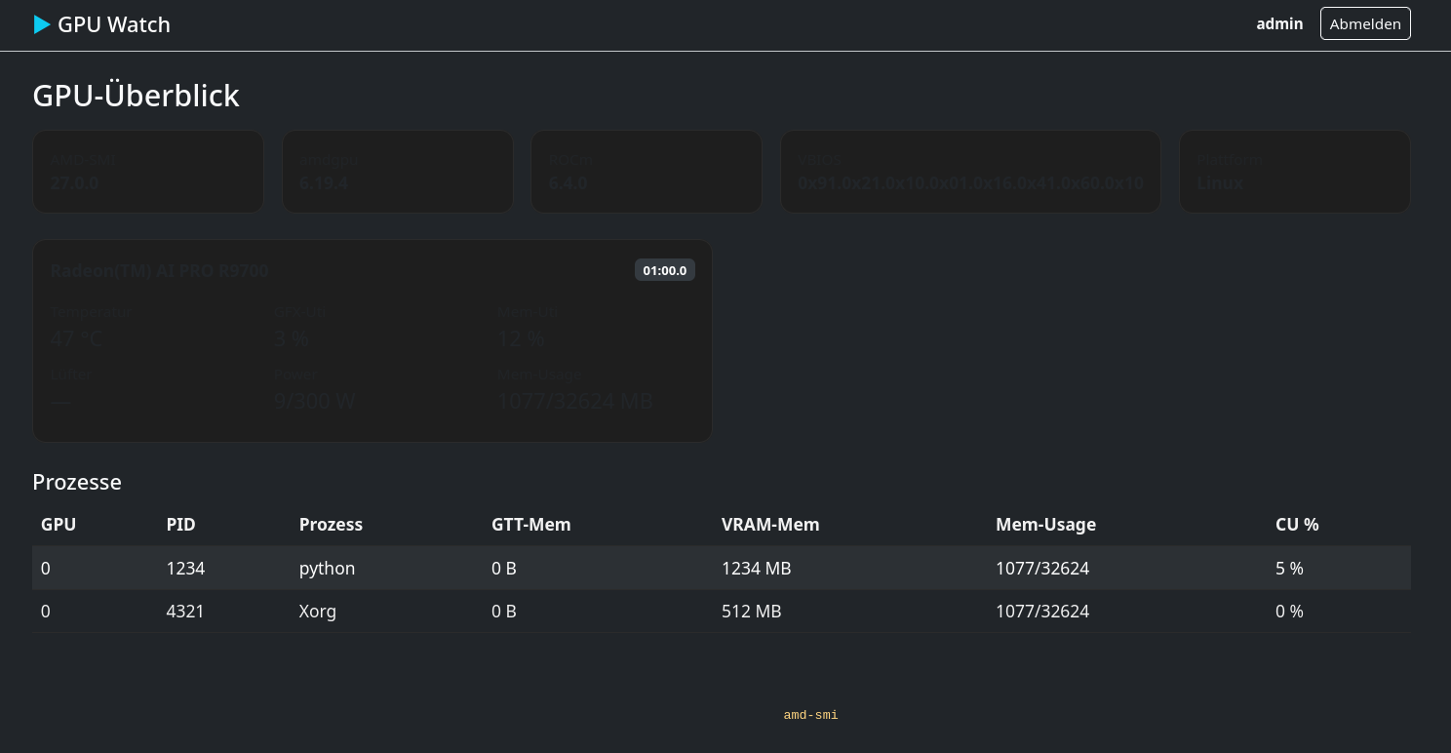Click the 0 % CU cell

click(x=1289, y=612)
